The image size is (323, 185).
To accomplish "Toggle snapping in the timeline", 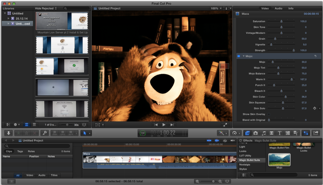I will (233, 140).
